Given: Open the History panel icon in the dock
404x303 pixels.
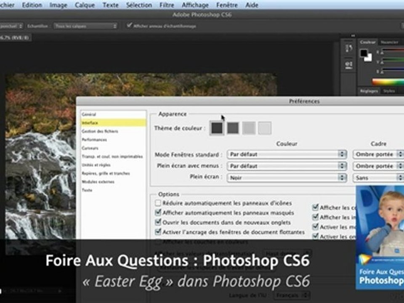Looking at the screenshot, I should point(349,48).
